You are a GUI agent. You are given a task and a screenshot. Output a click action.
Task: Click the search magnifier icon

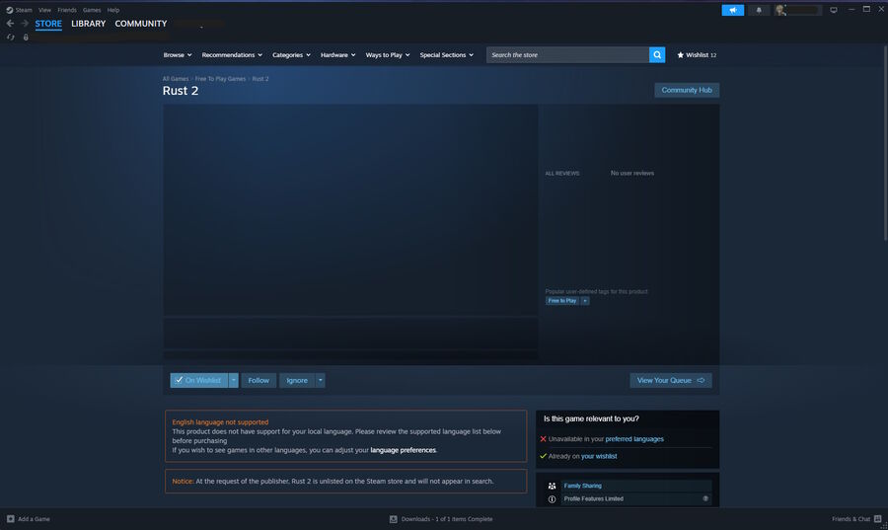pyautogui.click(x=657, y=55)
